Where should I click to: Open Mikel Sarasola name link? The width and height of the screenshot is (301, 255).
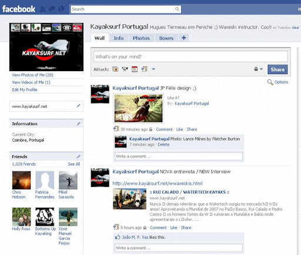pos(66,194)
